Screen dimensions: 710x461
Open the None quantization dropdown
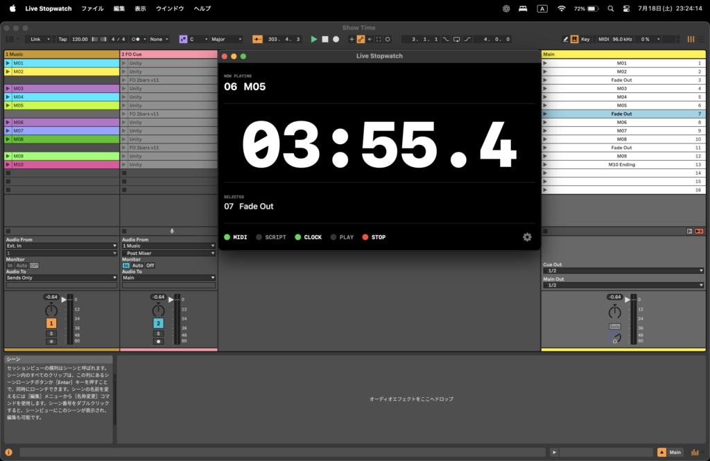pyautogui.click(x=159, y=40)
